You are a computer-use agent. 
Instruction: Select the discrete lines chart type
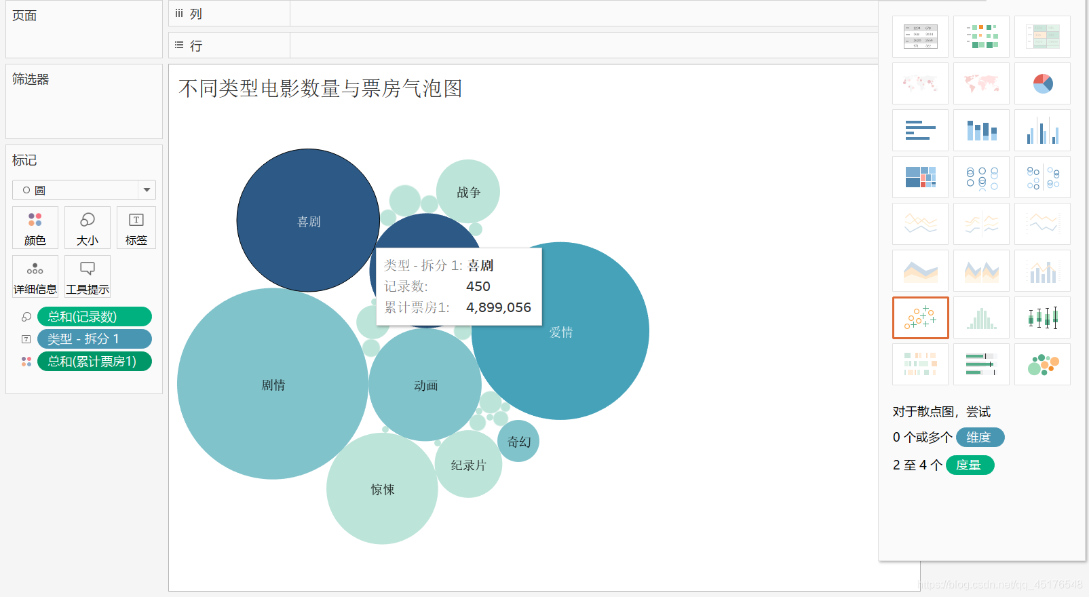(981, 224)
